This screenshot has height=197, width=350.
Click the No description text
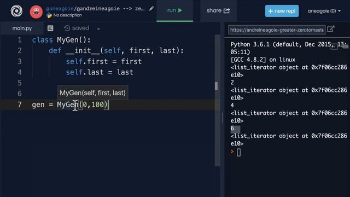67,15
